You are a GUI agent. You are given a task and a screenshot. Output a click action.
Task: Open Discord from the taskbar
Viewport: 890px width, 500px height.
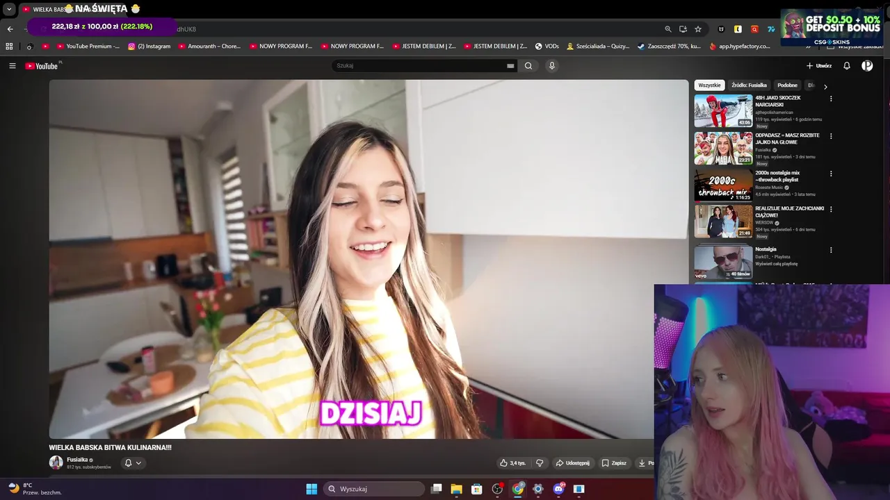point(558,489)
